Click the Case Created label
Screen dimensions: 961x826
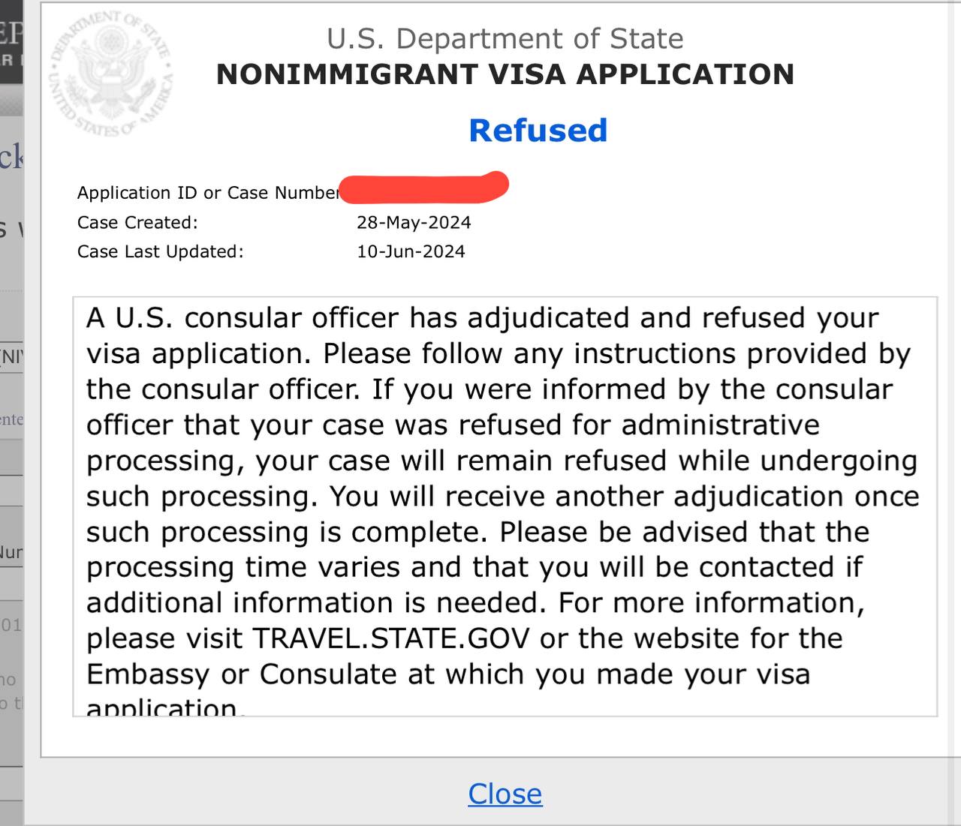click(137, 223)
